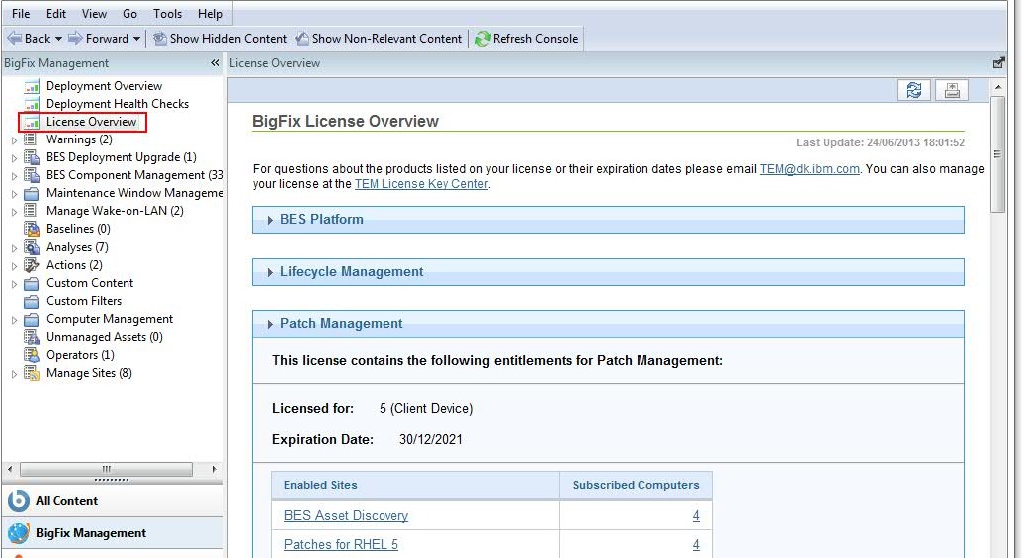
Task: Click the BES Deployment Upgrade icon
Action: coord(32,157)
